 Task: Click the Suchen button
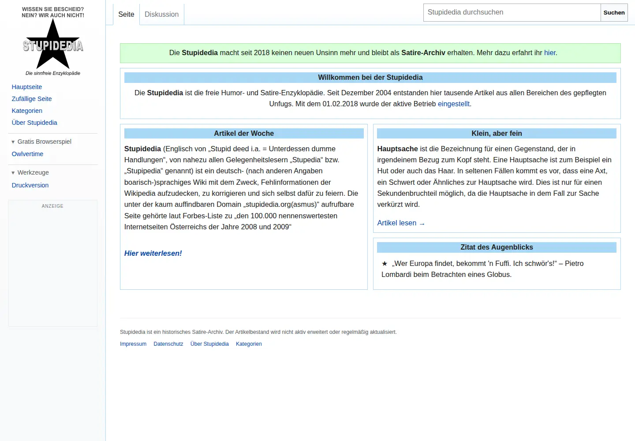[614, 12]
